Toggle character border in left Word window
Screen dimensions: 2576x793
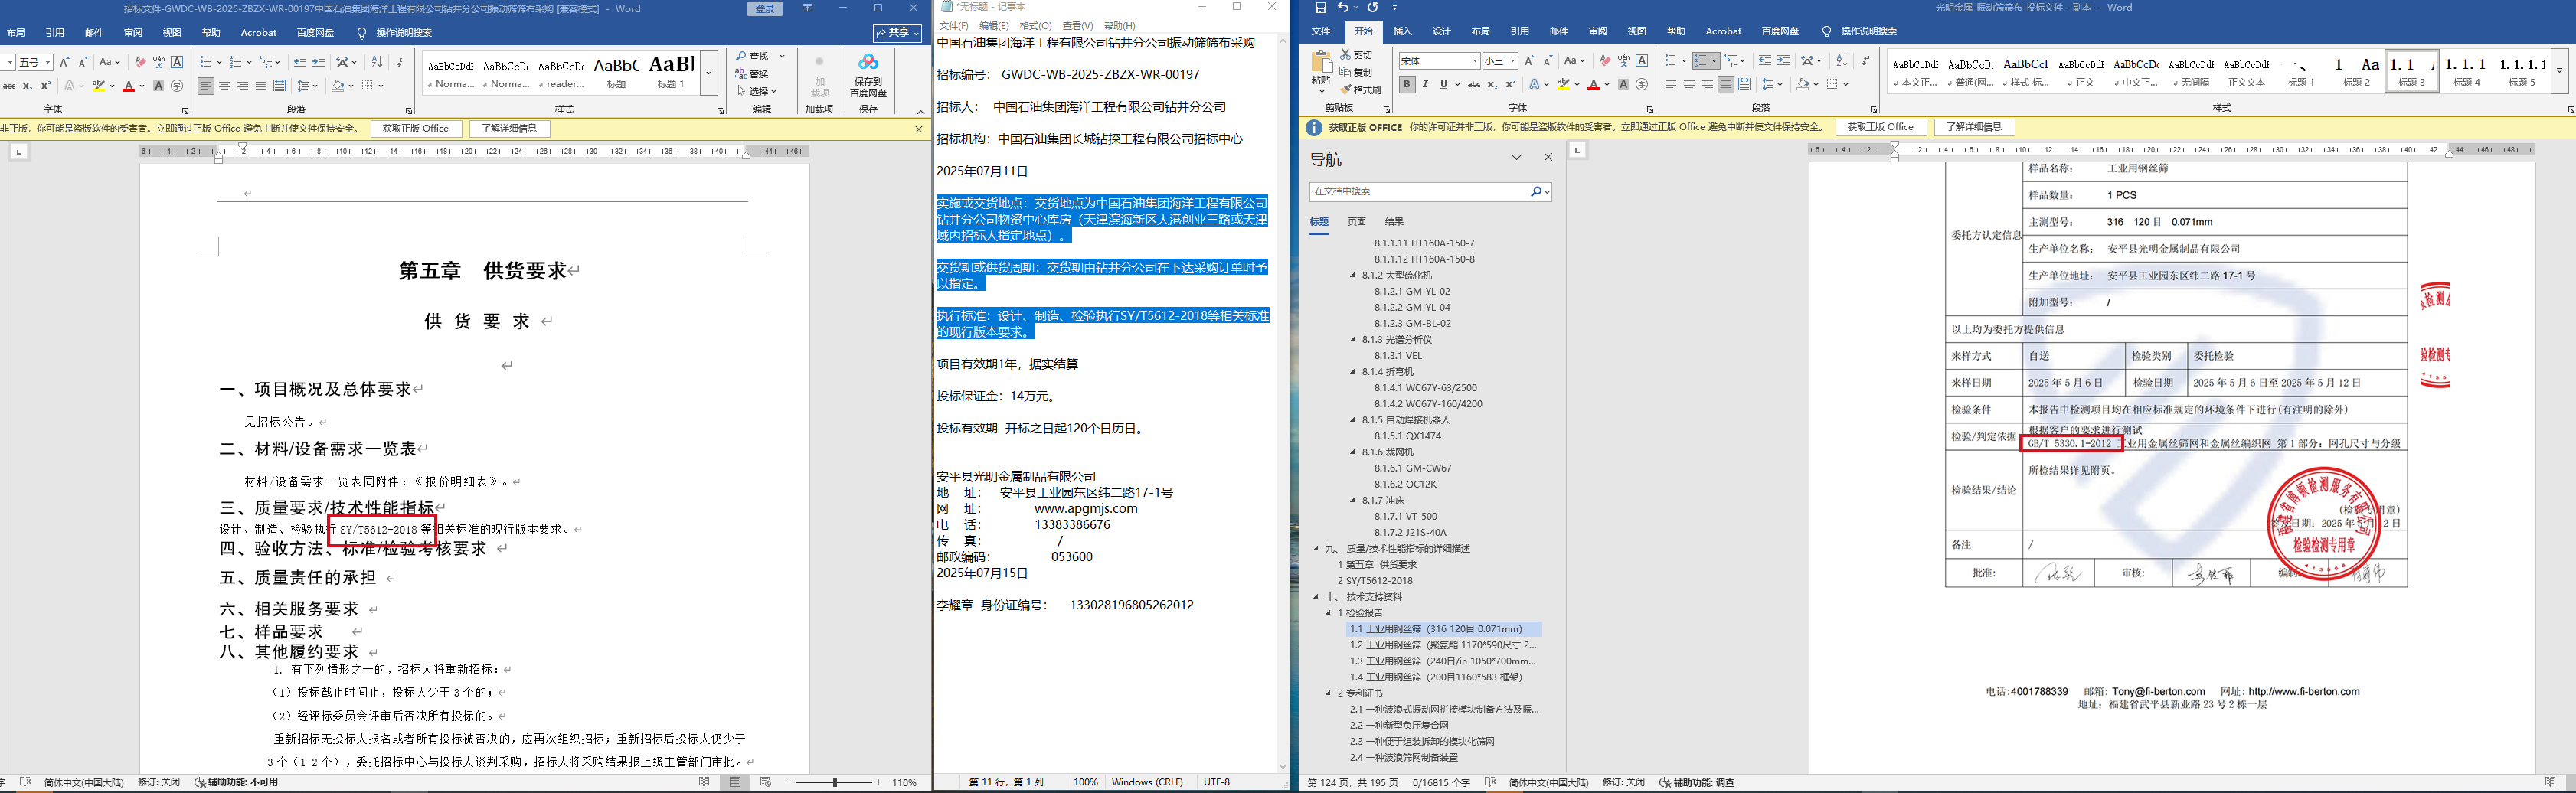(177, 62)
